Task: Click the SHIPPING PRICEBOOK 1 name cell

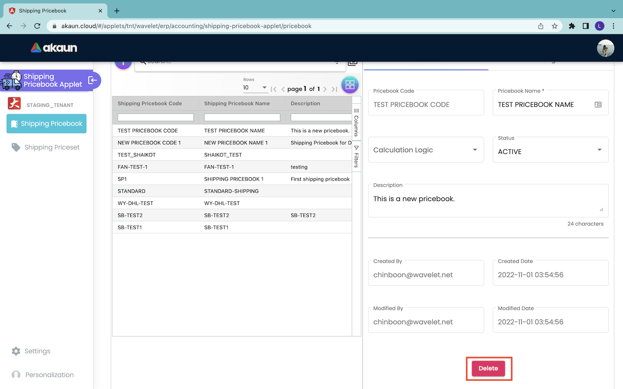Action: click(x=242, y=179)
